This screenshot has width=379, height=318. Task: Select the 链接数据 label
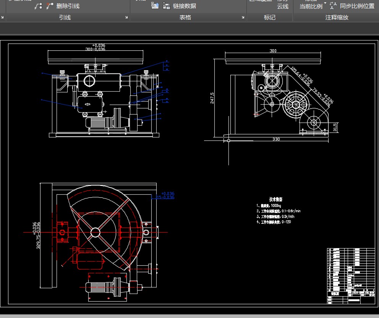point(185,6)
